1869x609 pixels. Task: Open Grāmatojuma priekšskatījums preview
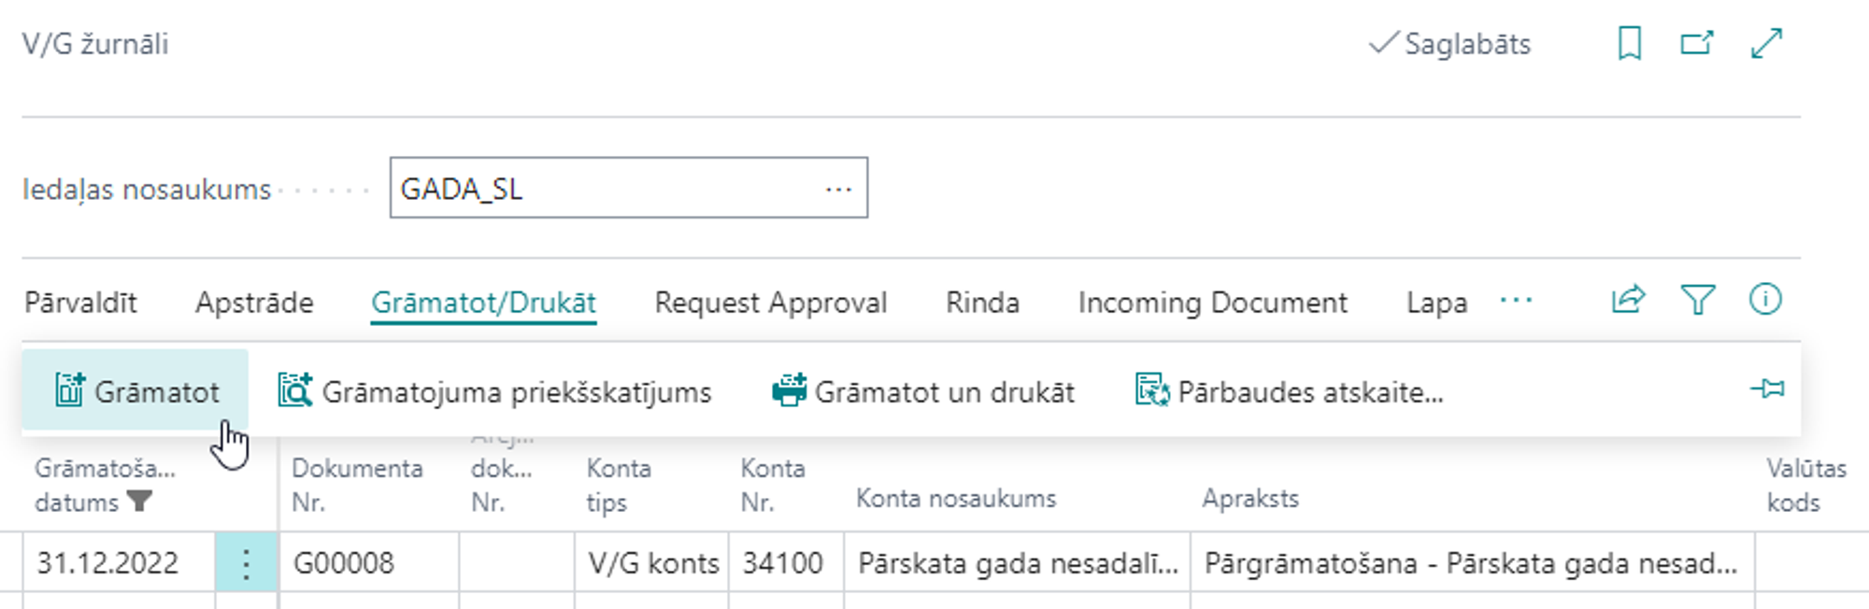point(494,391)
